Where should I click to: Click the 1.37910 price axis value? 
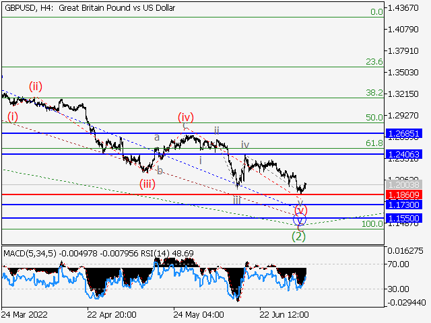pyautogui.click(x=403, y=51)
